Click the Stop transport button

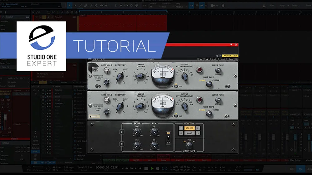[146, 168]
